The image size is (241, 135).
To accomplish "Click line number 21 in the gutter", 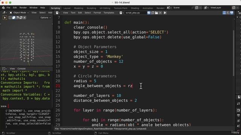I will coord(58,86).
